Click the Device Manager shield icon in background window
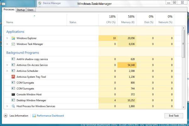Viewport: 189px width, 126px height. coord(40,3)
